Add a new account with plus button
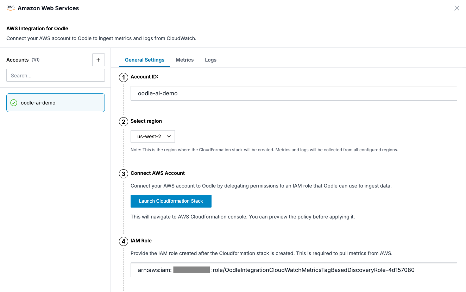Image resolution: width=466 pixels, height=292 pixels. 98,60
